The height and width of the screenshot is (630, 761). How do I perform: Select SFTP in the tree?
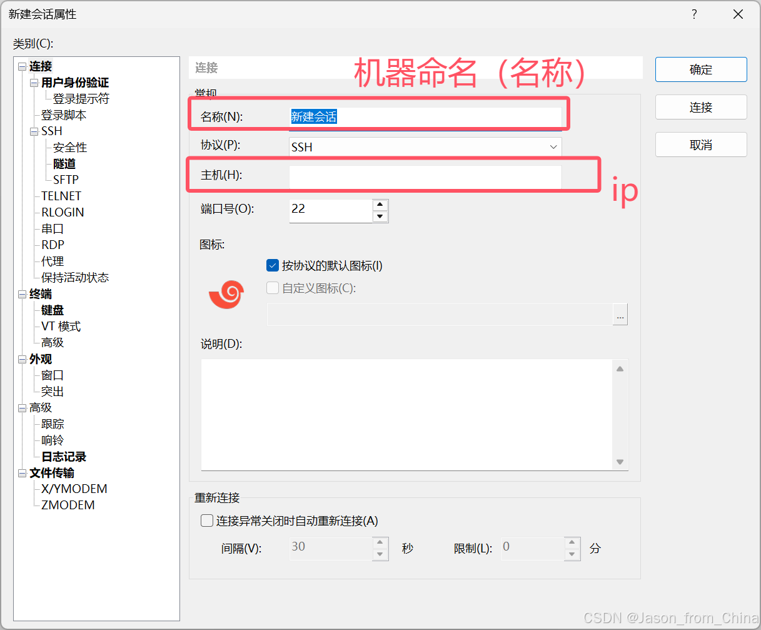click(66, 180)
